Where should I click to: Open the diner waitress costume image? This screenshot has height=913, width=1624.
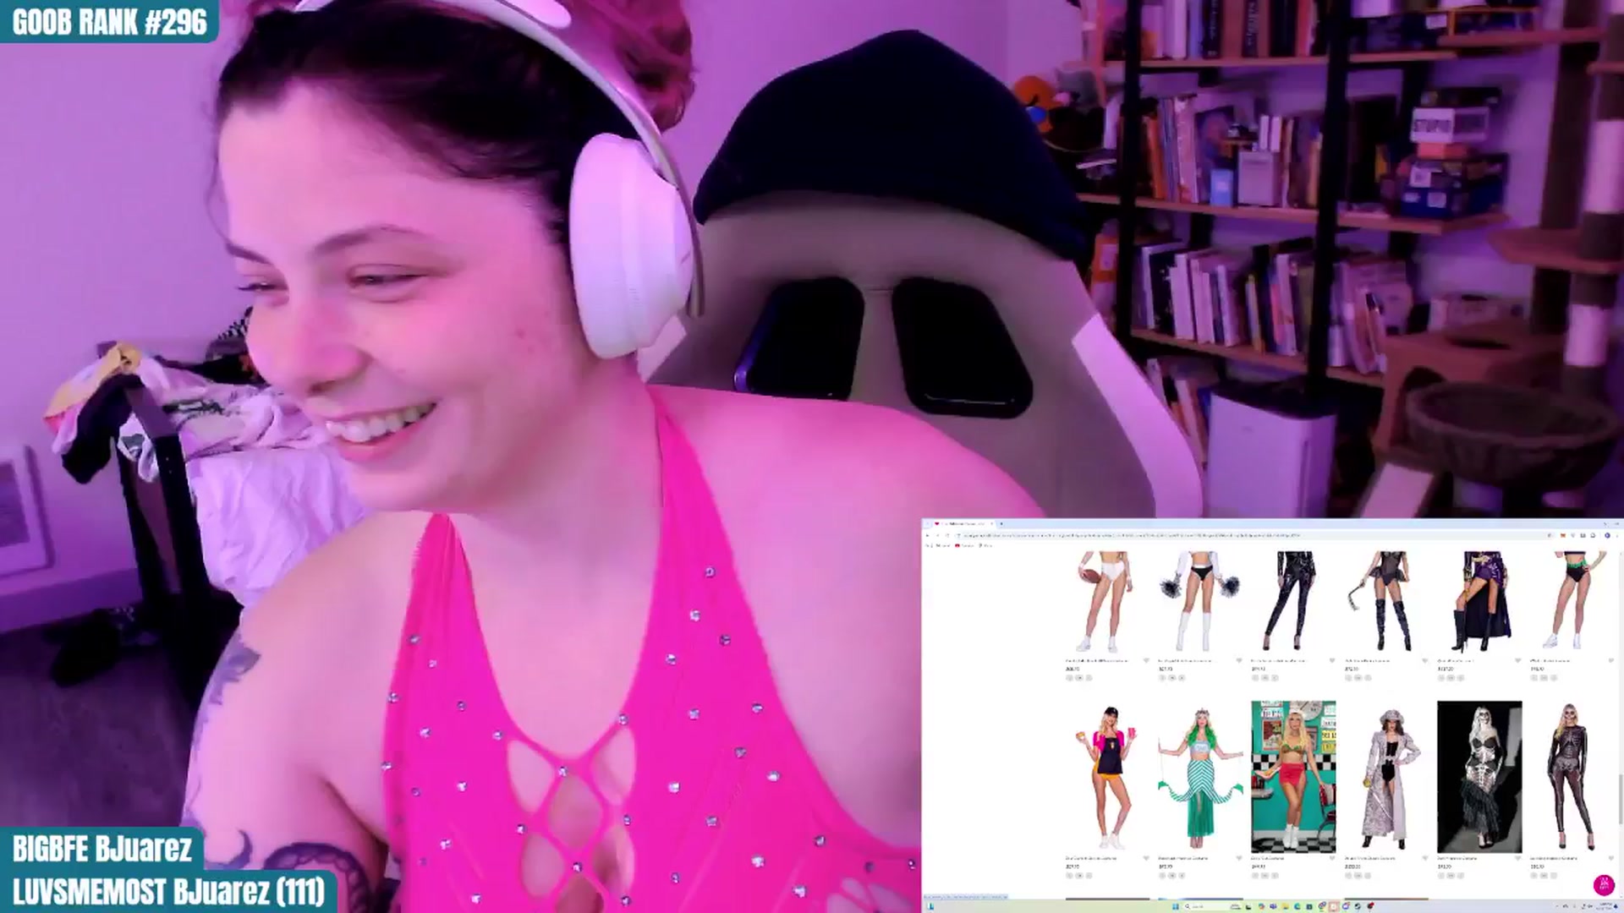tap(1293, 777)
